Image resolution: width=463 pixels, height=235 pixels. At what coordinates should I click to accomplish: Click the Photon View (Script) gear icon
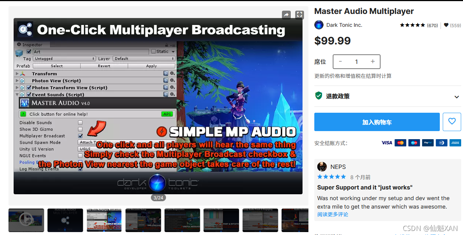click(172, 81)
